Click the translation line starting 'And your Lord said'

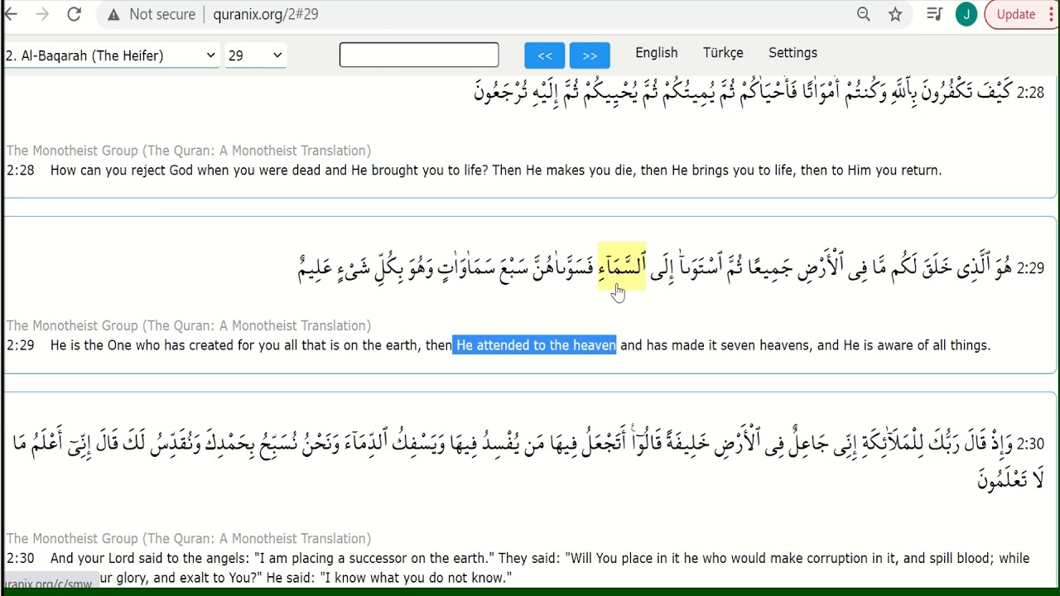[540, 559]
